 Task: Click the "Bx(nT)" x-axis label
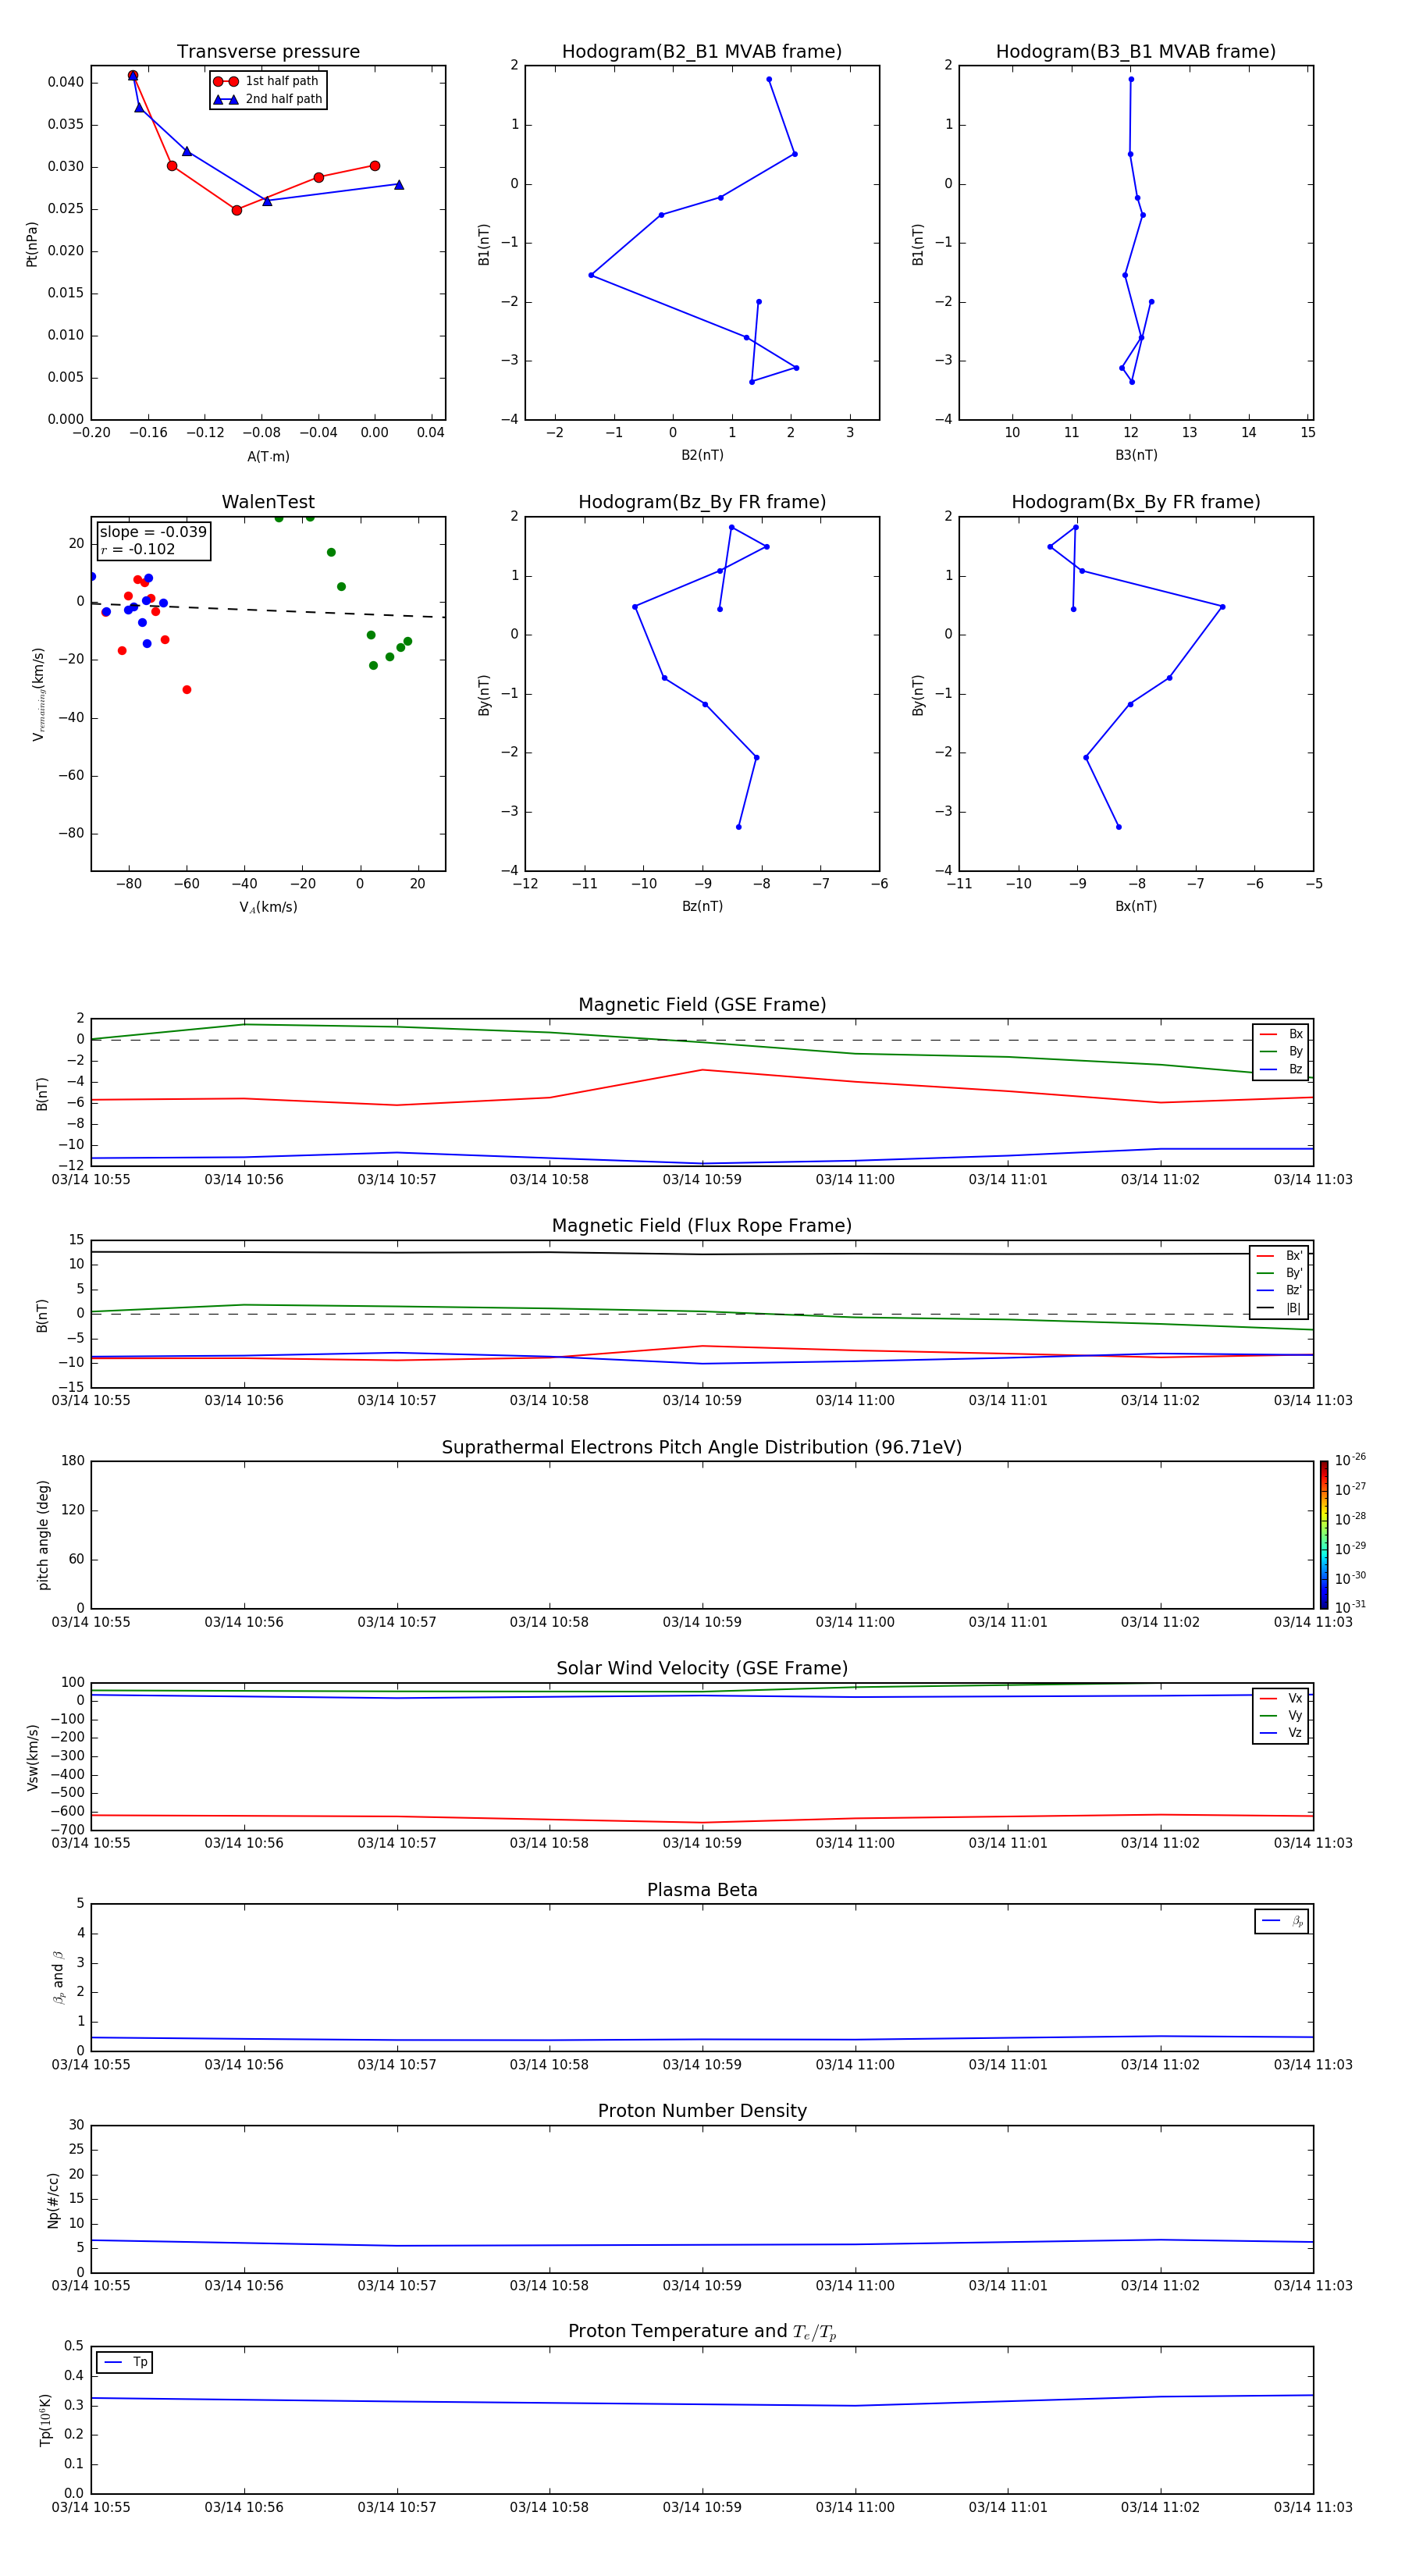coord(1136,906)
